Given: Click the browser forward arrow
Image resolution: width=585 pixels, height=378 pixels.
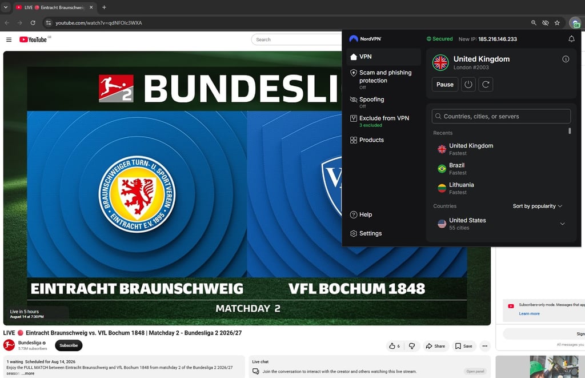Looking at the screenshot, I should 20,23.
